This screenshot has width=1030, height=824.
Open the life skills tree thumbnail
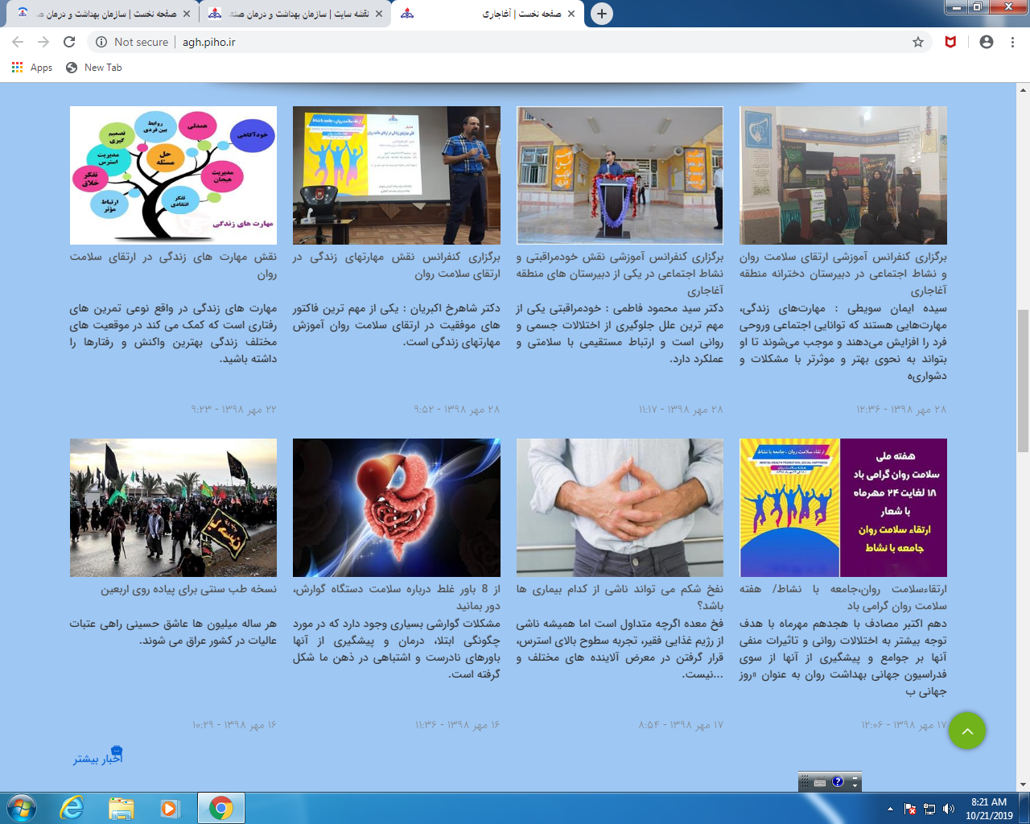(173, 175)
